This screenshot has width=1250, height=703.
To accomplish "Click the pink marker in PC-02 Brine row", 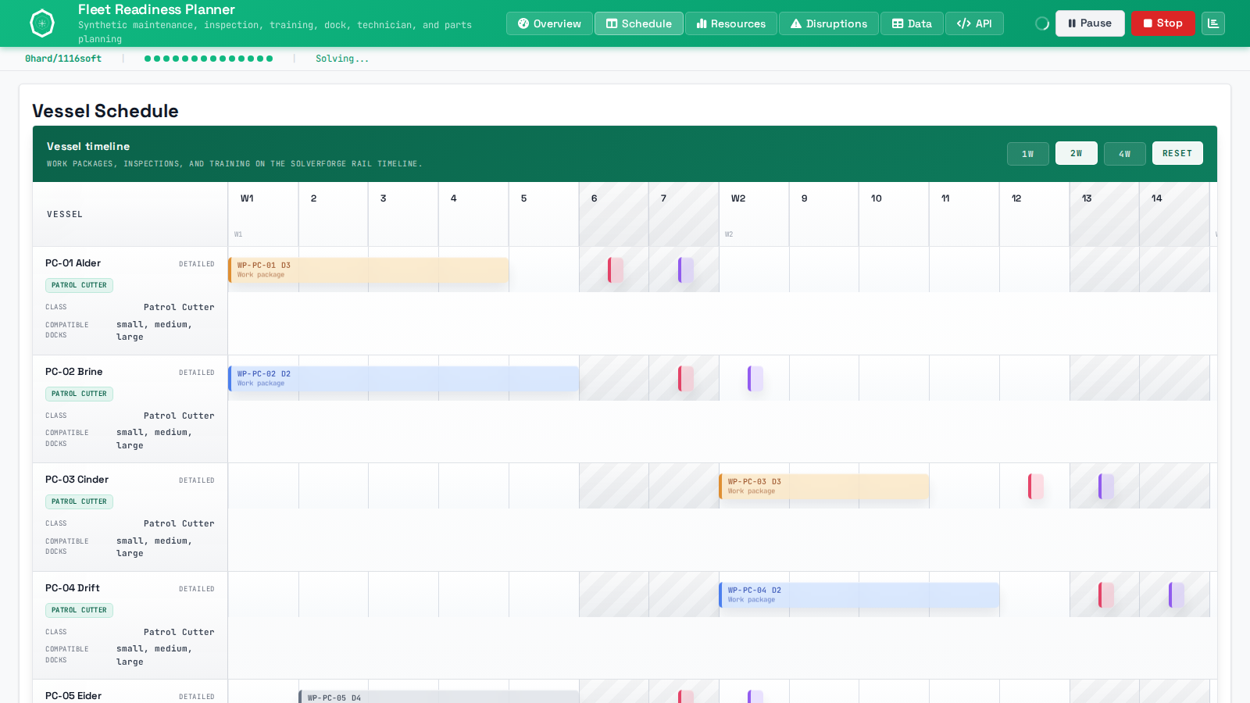I will pos(686,379).
